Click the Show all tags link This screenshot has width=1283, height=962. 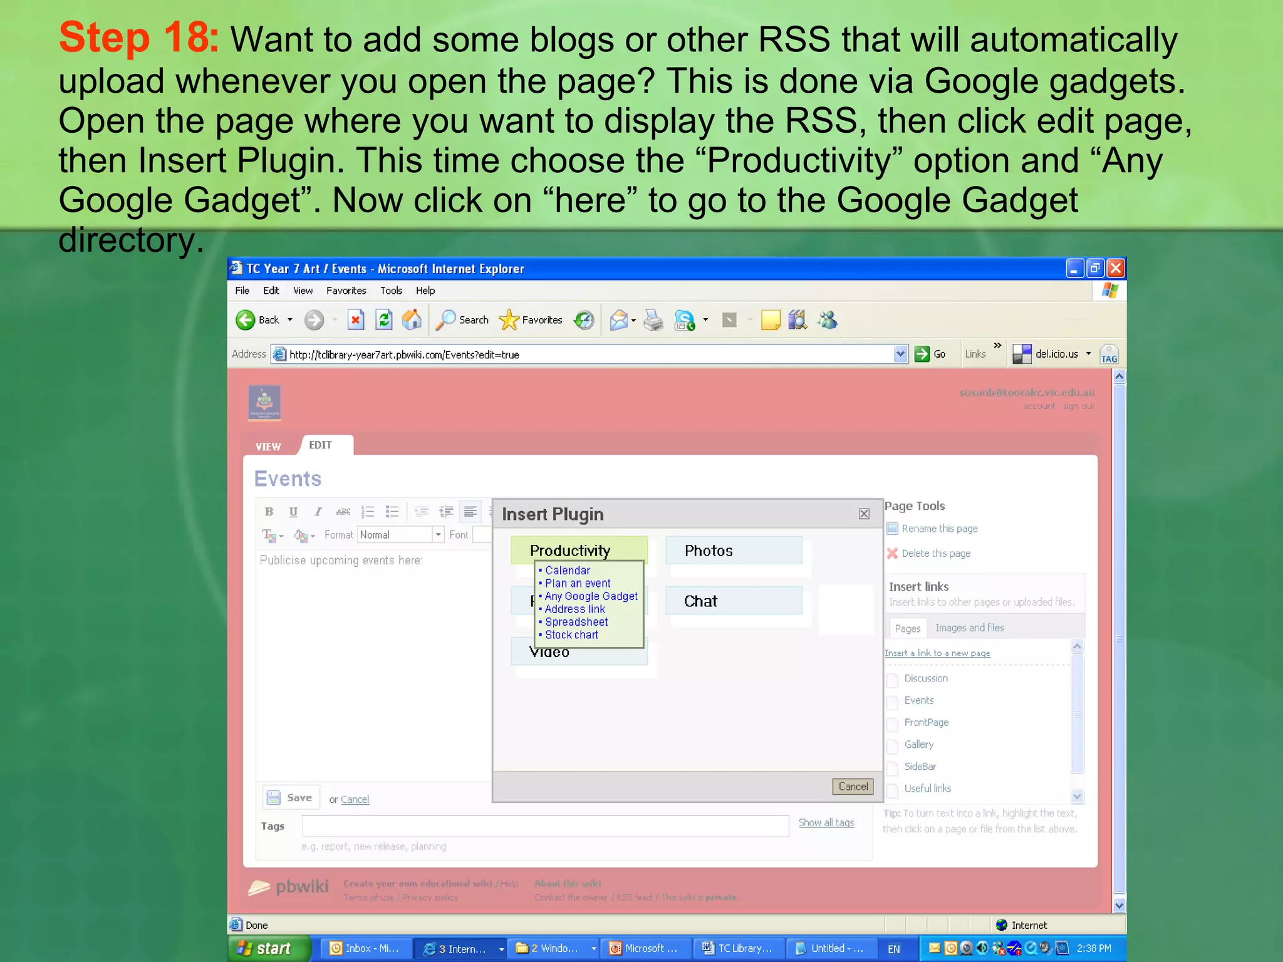[826, 822]
